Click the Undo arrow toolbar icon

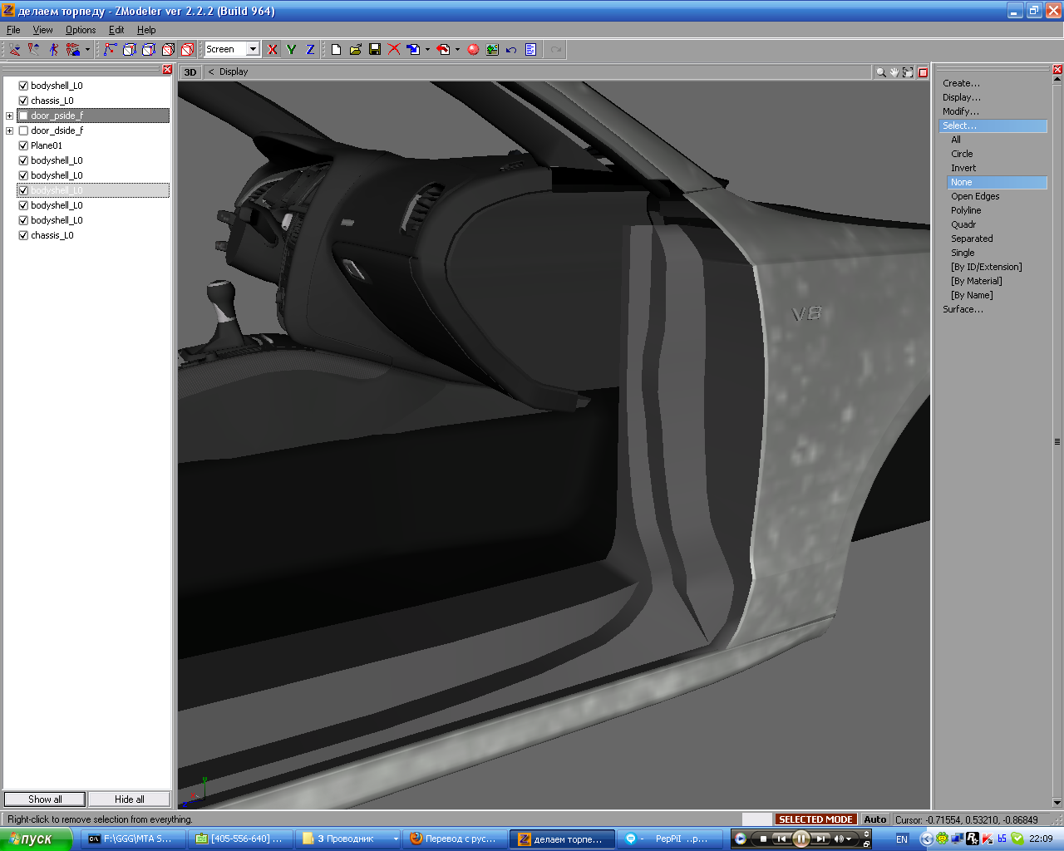pos(511,50)
